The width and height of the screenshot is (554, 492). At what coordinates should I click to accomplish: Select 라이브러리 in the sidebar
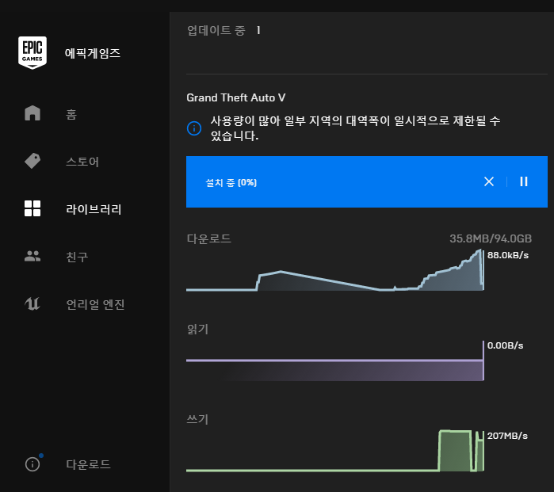[x=94, y=209]
